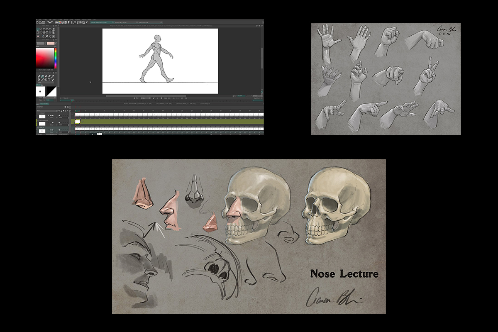The width and height of the screenshot is (498, 332).
Task: Open the Display dropdown below the canvas
Action: point(257,96)
